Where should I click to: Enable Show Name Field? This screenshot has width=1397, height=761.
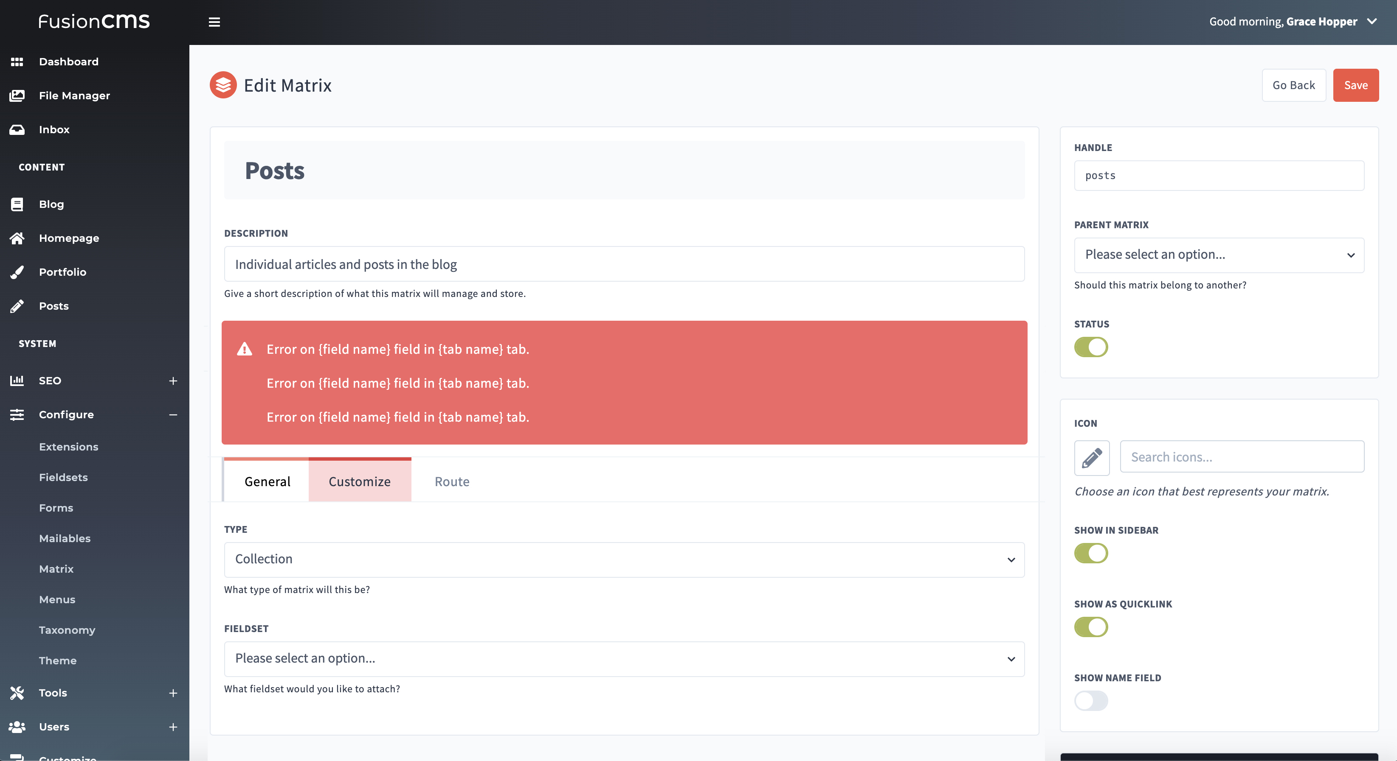tap(1091, 700)
